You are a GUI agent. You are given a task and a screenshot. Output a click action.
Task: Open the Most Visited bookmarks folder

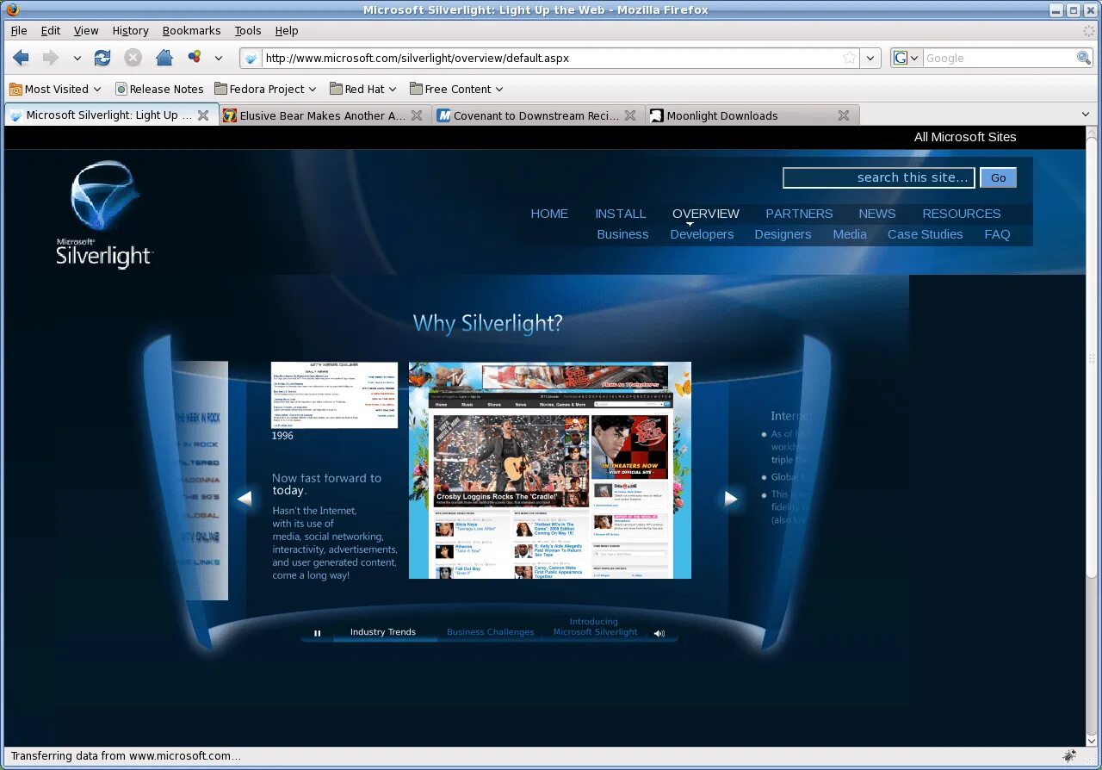[x=55, y=89]
